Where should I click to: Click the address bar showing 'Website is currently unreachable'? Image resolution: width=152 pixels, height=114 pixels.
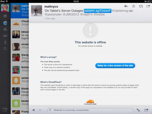point(90,110)
